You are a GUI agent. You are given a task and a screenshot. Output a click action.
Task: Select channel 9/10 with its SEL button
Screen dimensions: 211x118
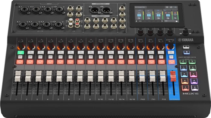[x=101, y=52]
